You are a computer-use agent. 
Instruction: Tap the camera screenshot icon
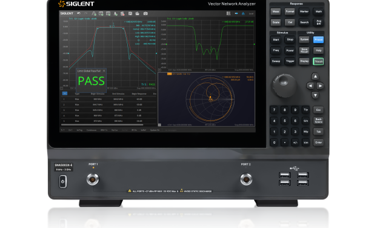tap(145, 13)
